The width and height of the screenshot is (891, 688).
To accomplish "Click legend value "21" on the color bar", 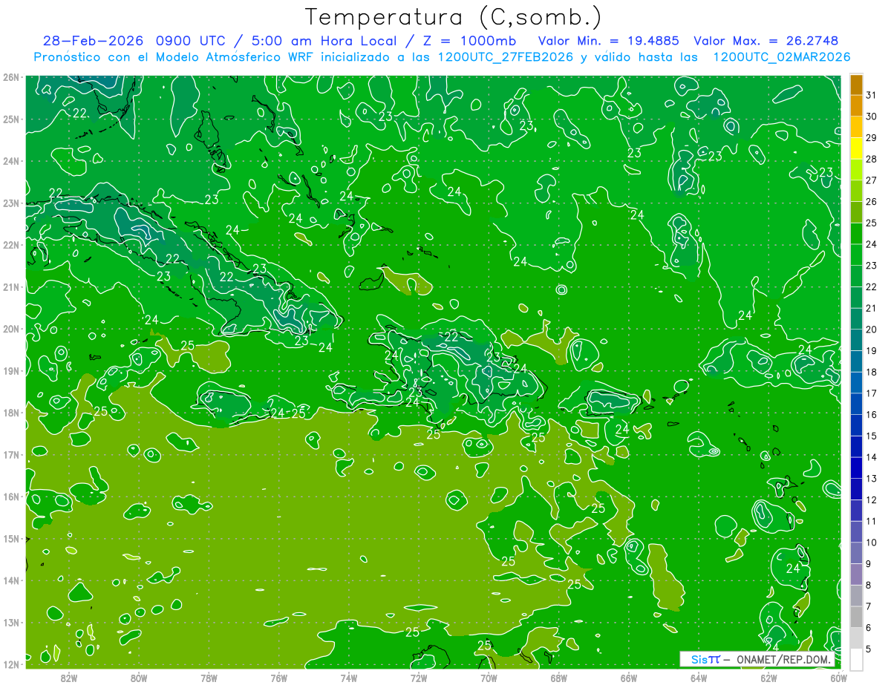I will [872, 308].
